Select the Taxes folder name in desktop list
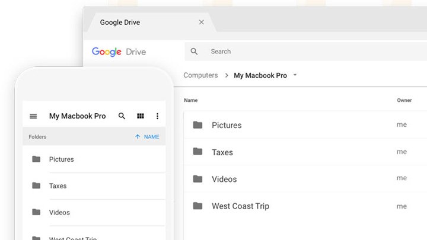The width and height of the screenshot is (427, 240). [x=222, y=152]
